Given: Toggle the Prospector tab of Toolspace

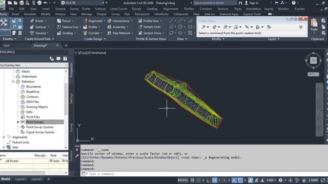Looking at the screenshot, I should [x=71, y=70].
